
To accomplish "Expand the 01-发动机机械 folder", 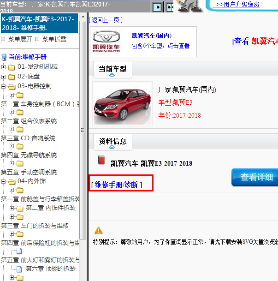I will click(3, 67).
